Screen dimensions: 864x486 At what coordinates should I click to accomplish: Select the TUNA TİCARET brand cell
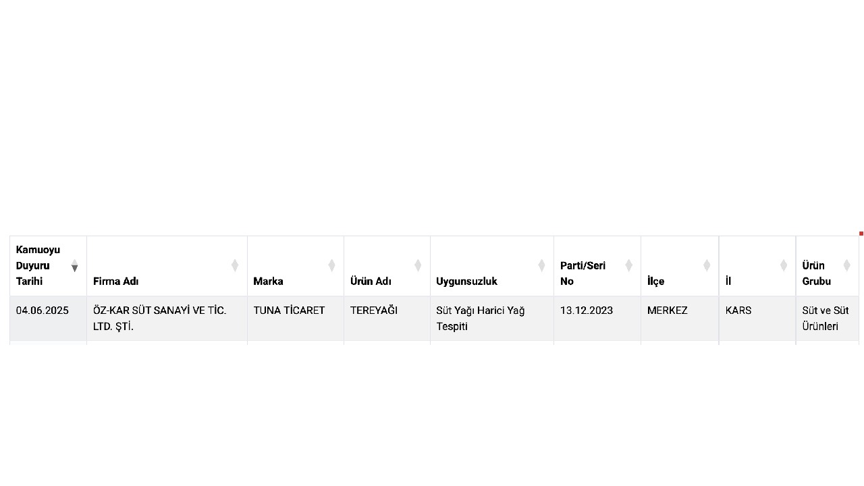(296, 319)
